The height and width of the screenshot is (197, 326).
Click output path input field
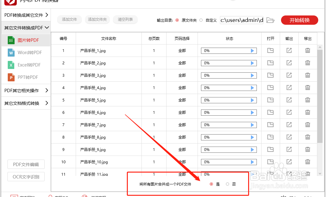242,20
